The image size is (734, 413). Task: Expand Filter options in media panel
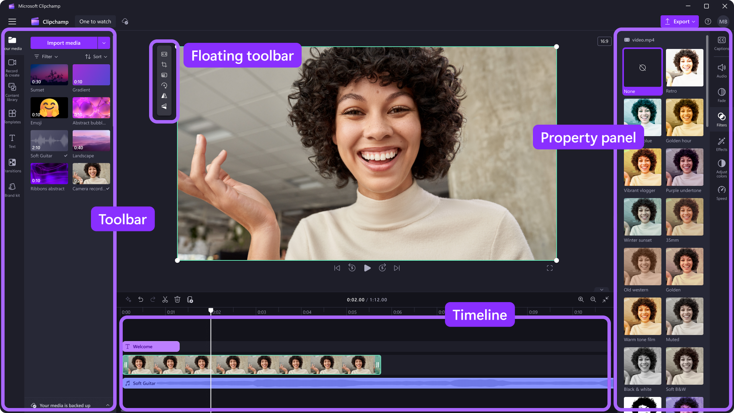pyautogui.click(x=45, y=57)
